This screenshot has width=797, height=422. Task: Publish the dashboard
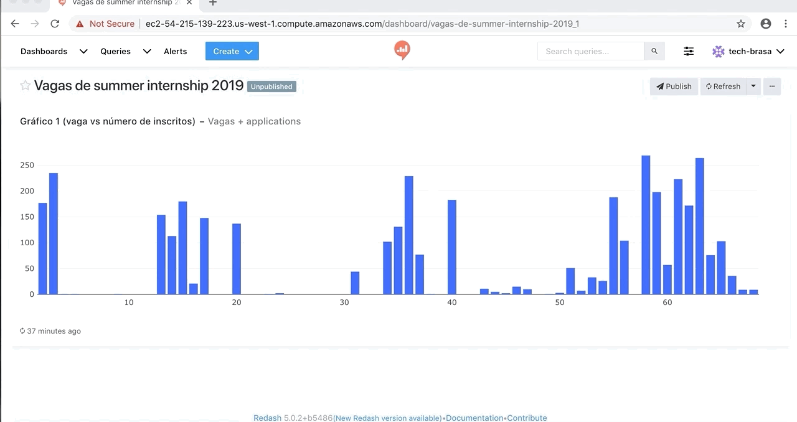click(674, 87)
